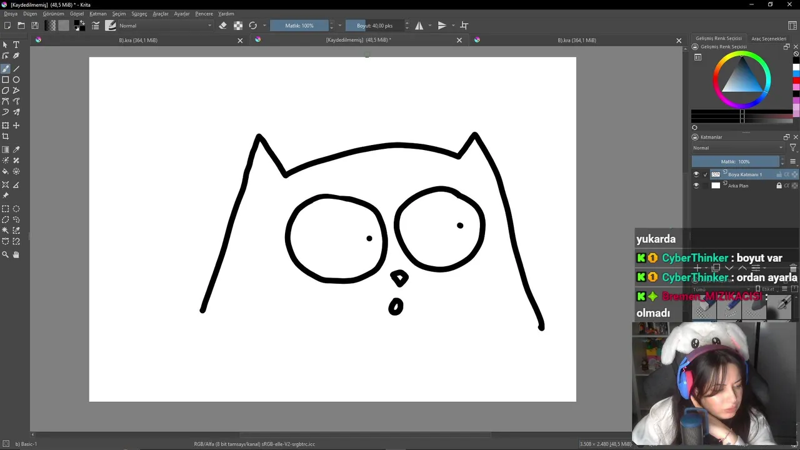
Task: Select the Reference Images pin tool
Action: tap(6, 196)
